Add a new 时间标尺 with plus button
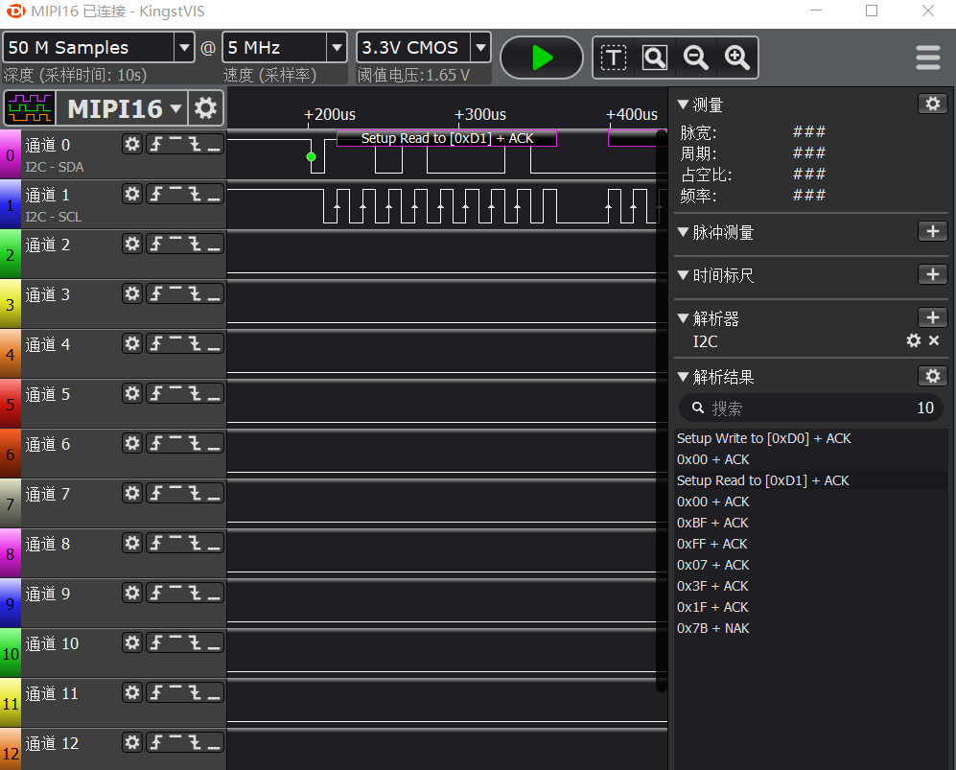 tap(932, 274)
